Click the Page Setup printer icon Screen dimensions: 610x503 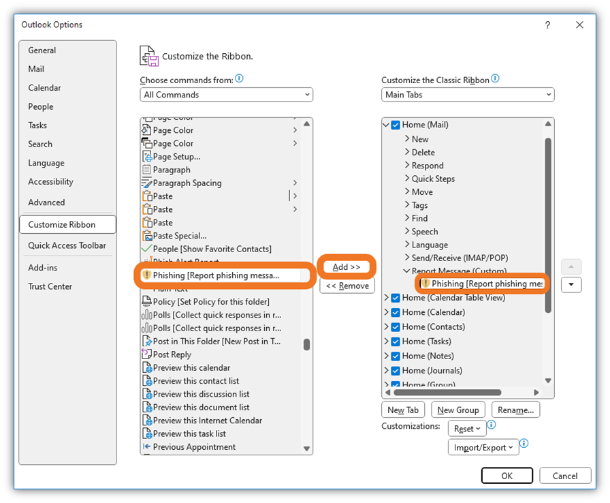point(147,157)
